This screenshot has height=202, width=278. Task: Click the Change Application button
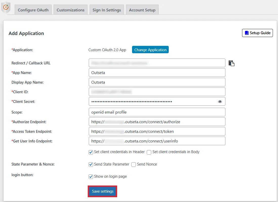tap(150, 50)
